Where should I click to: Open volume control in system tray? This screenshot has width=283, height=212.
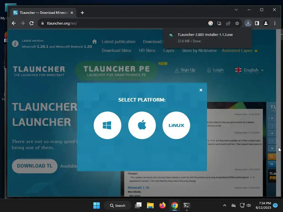click(249, 205)
